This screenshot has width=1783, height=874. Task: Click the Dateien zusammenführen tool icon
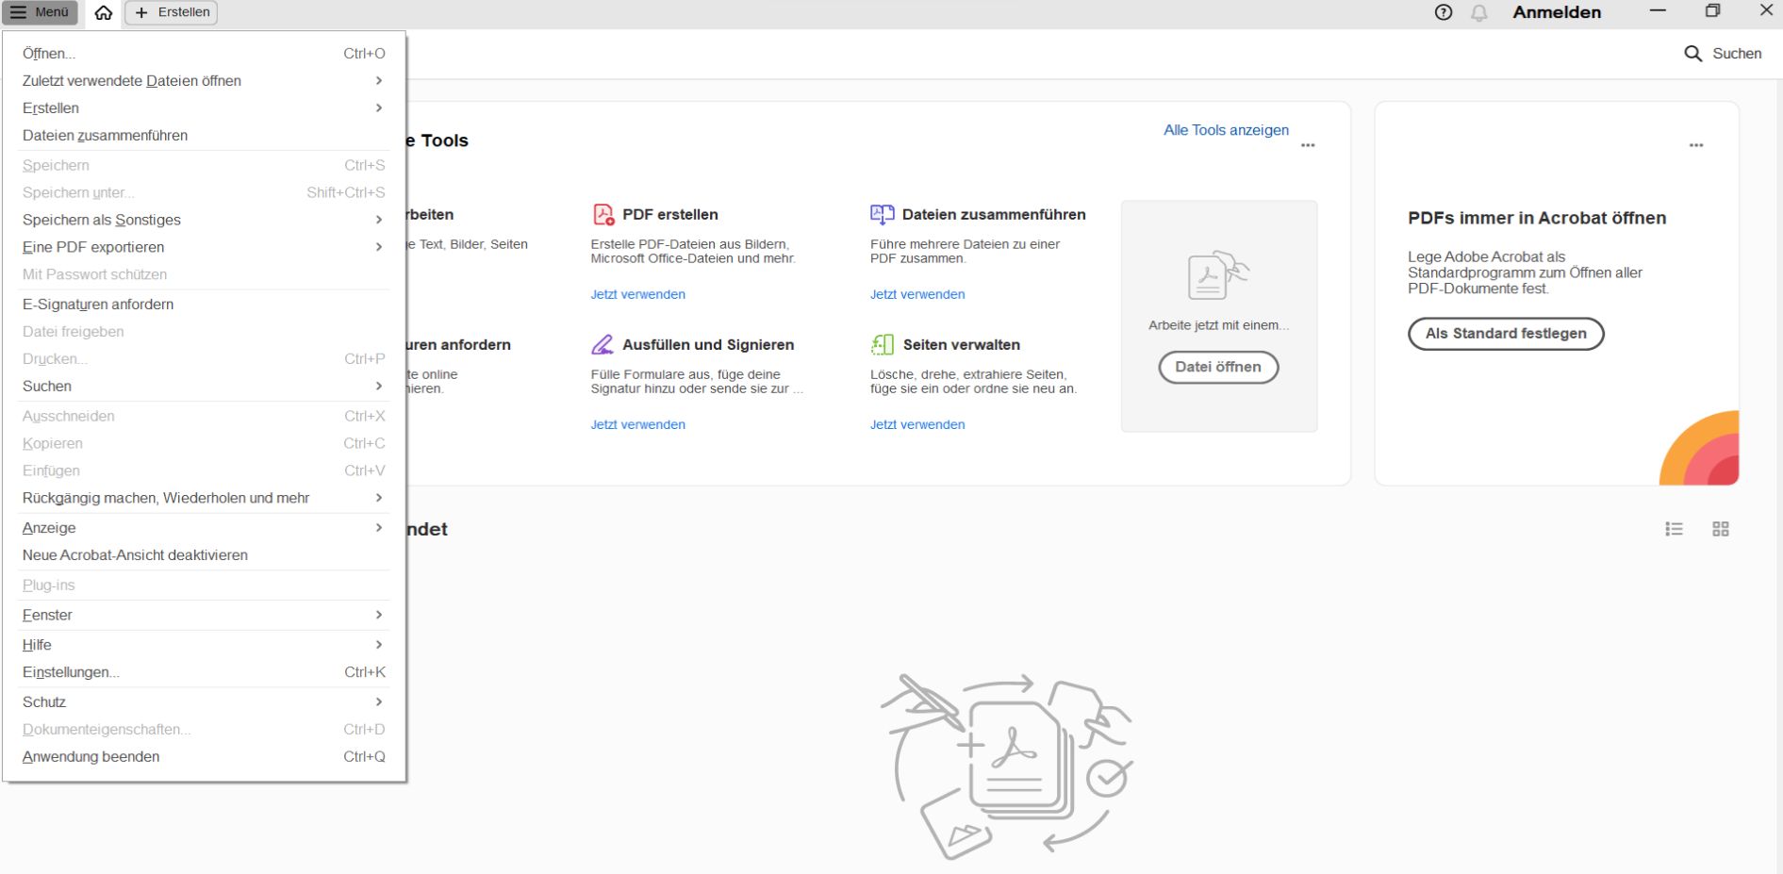pyautogui.click(x=883, y=214)
